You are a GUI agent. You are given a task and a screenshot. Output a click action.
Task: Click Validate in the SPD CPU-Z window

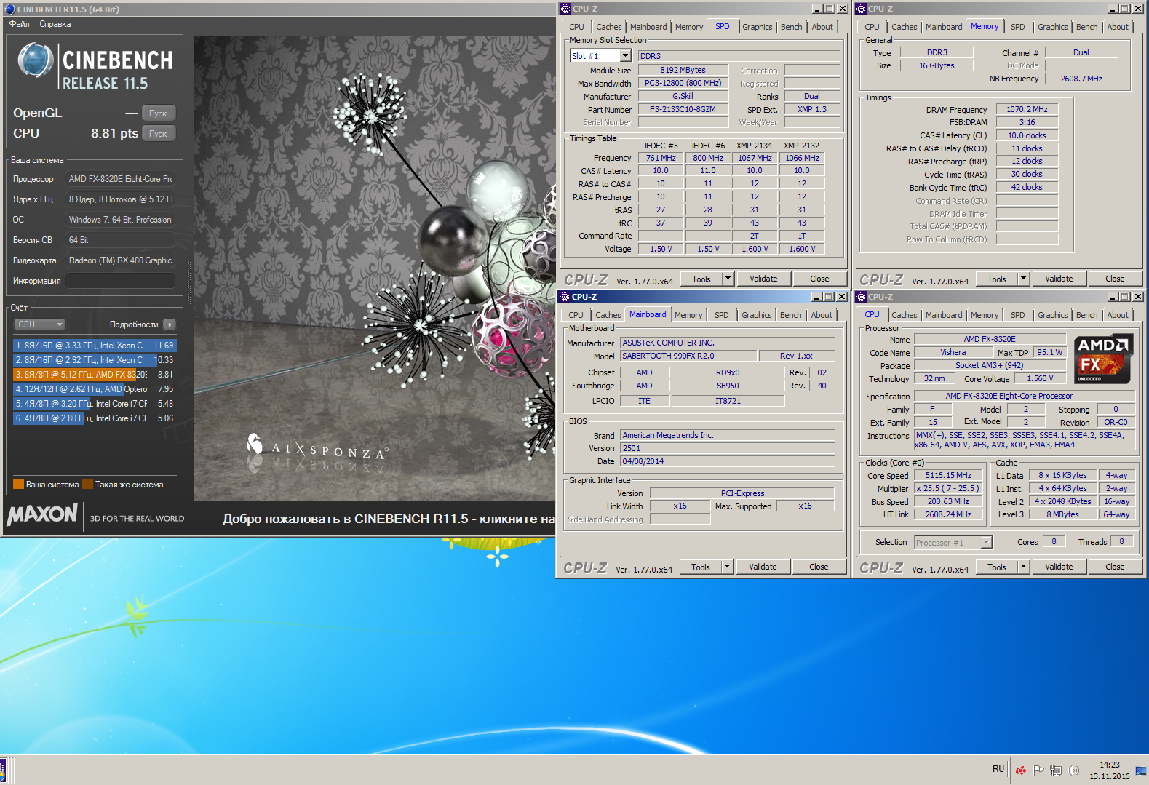(763, 279)
